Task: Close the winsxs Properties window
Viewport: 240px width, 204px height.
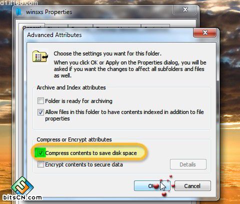Action: (185, 9)
